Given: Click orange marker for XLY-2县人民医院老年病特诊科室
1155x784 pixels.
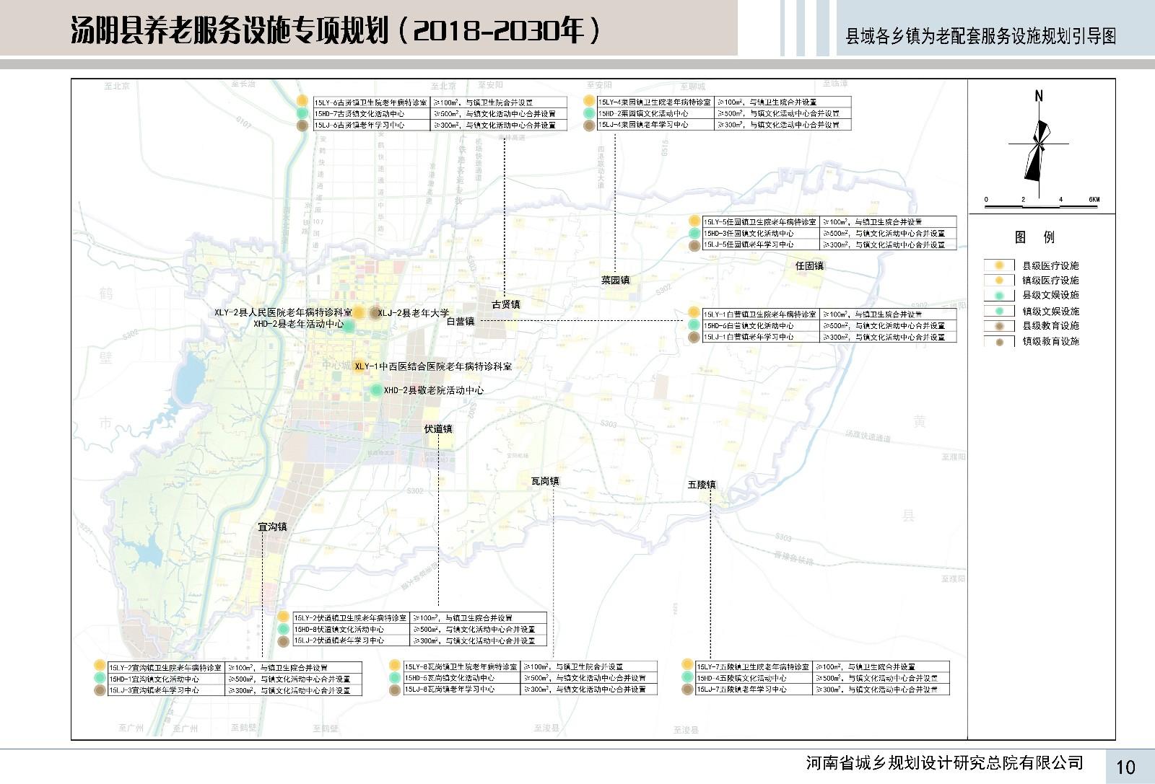Looking at the screenshot, I should point(359,312).
